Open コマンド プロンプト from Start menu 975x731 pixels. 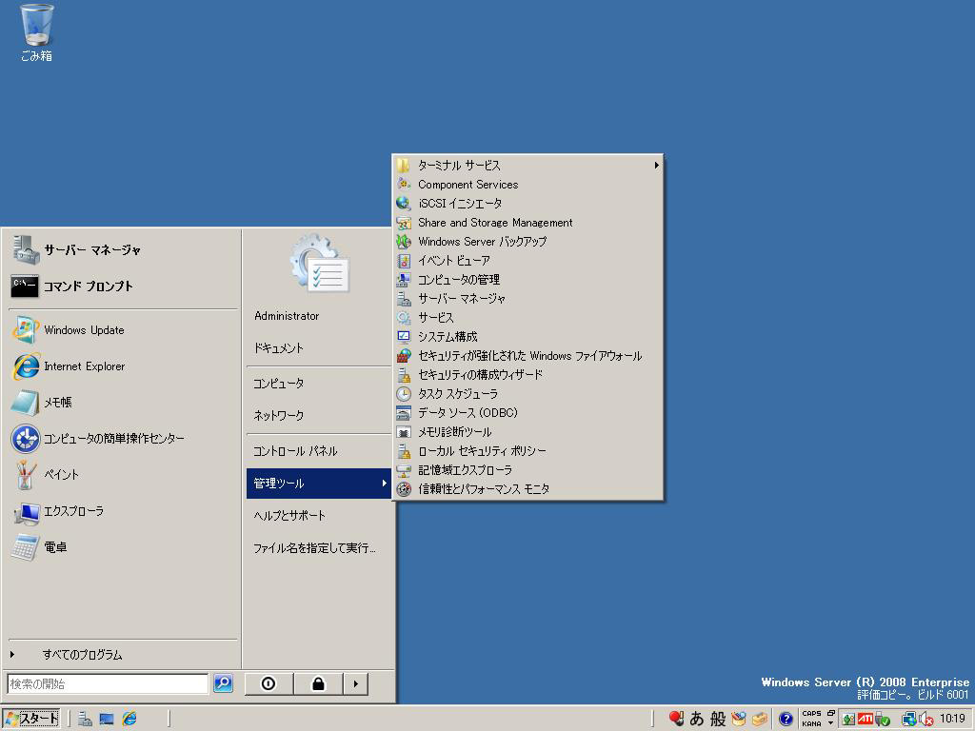coord(88,286)
